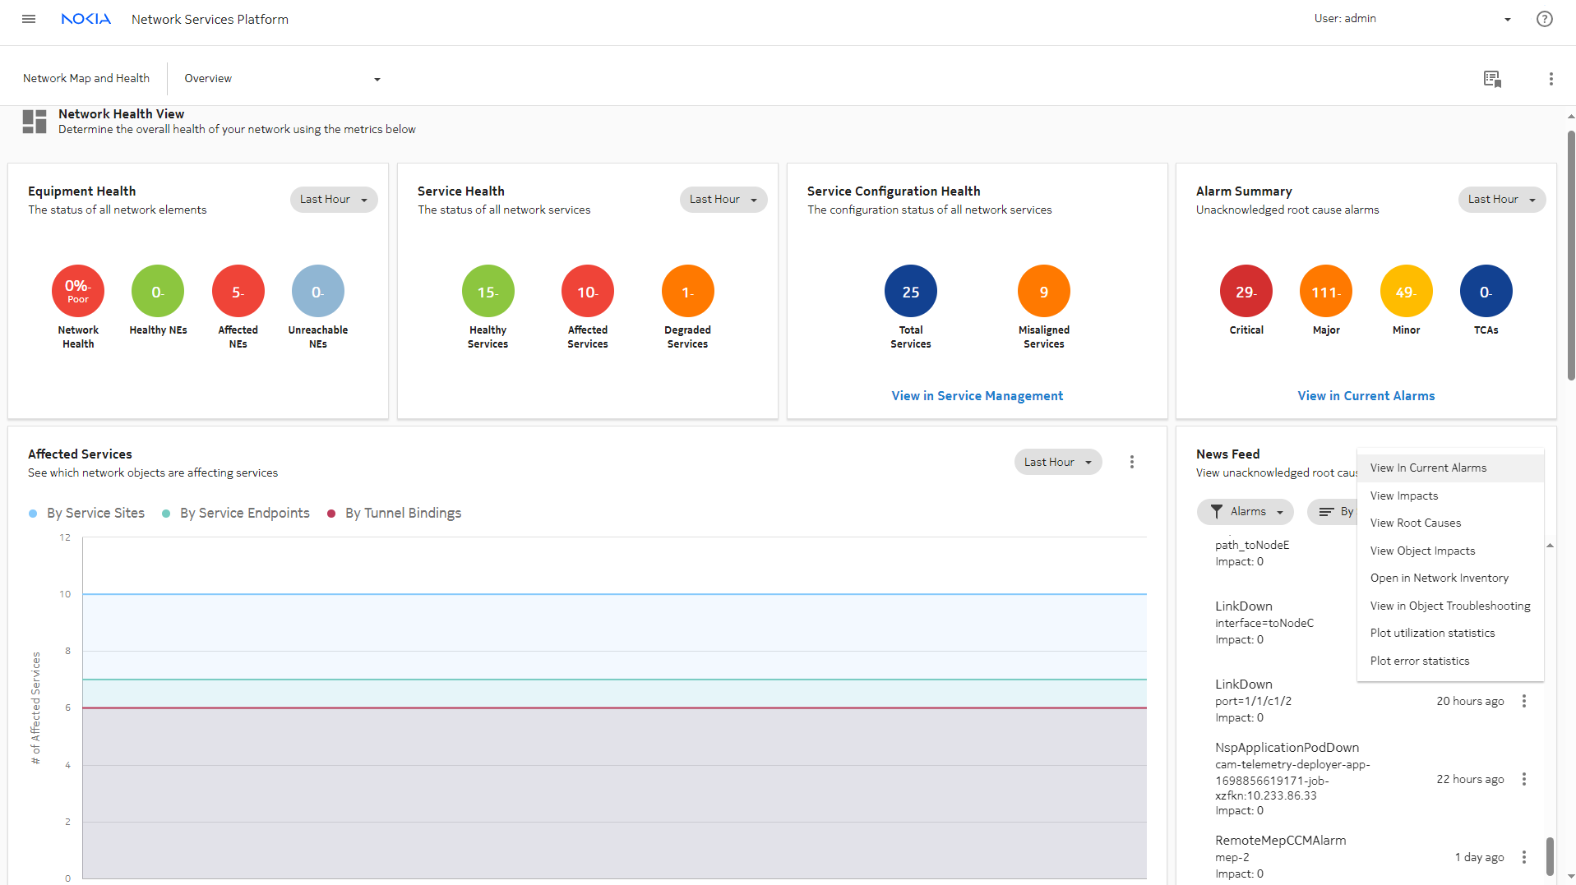Screen dimensions: 1576x885
Task: Click the LinkDown interface=toNodeC alarm text
Action: click(1264, 623)
